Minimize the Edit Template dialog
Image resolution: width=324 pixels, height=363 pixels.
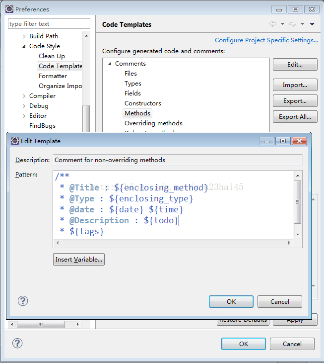(x=266, y=141)
